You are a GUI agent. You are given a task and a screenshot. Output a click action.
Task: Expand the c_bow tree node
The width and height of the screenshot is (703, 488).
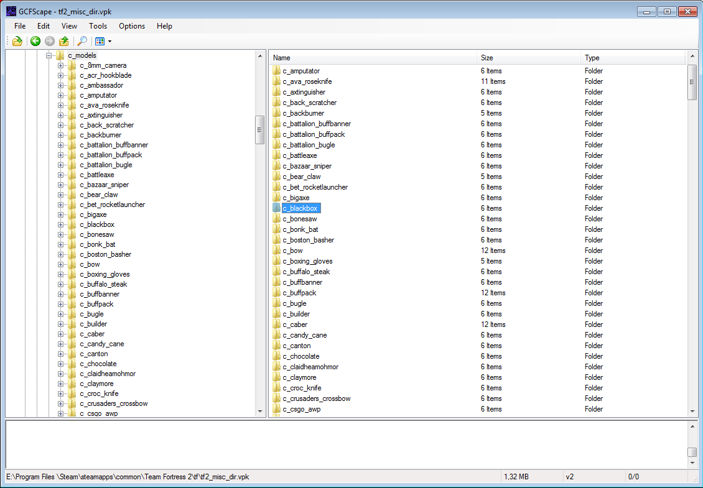coord(60,264)
